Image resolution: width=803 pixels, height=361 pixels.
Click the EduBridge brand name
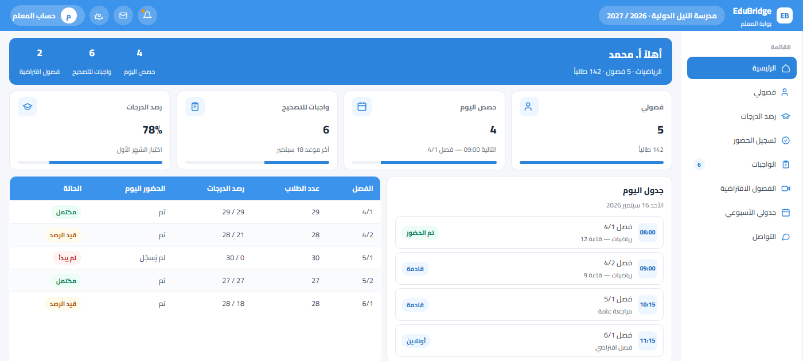tap(752, 11)
